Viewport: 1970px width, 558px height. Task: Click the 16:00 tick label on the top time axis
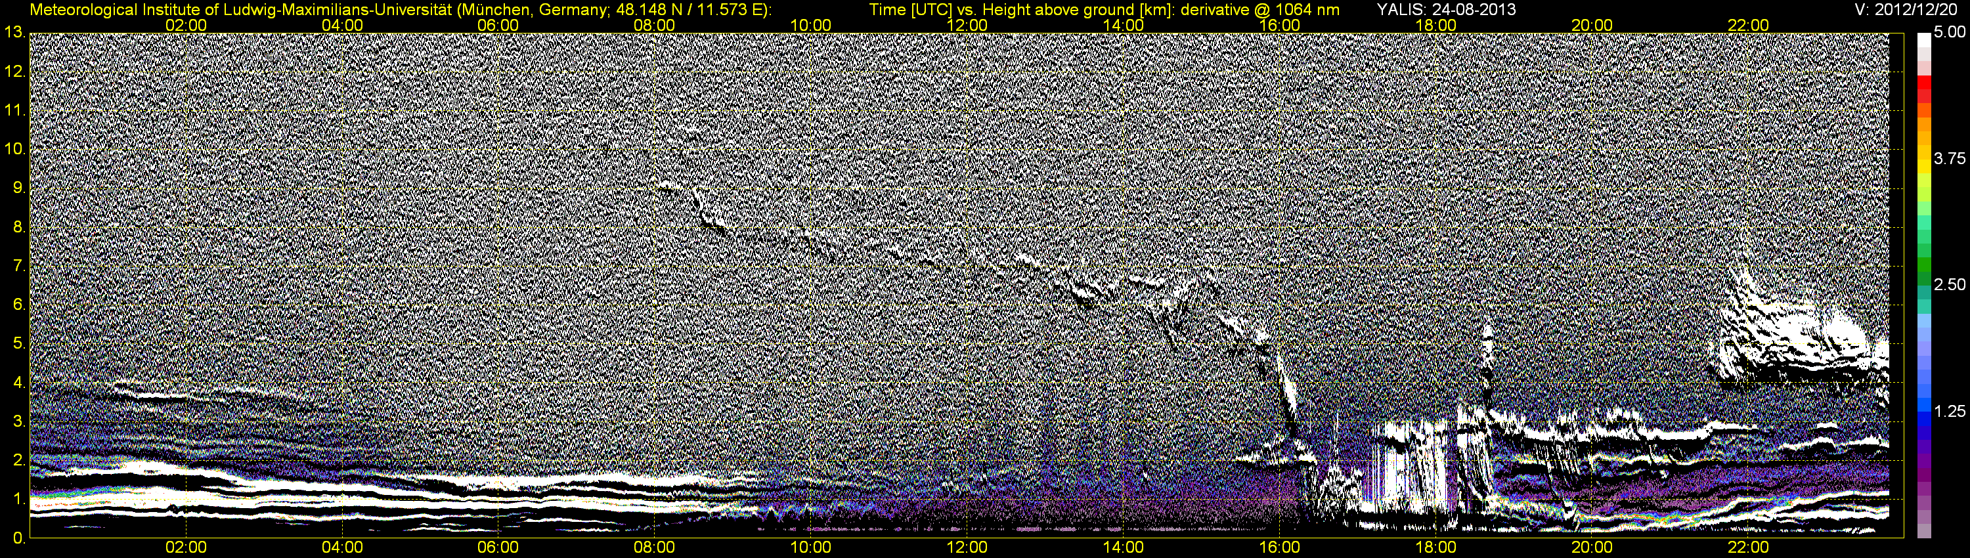click(1279, 25)
